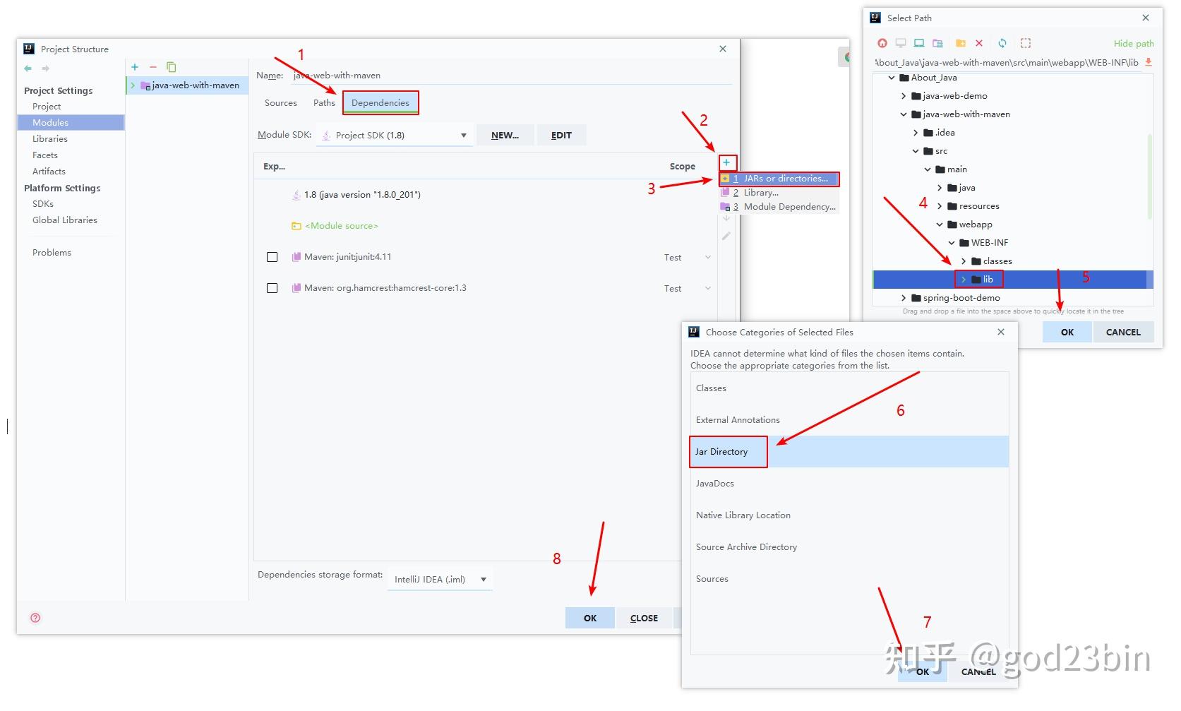The width and height of the screenshot is (1181, 711).
Task: Choose JARs or directories menu entry
Action: point(779,179)
